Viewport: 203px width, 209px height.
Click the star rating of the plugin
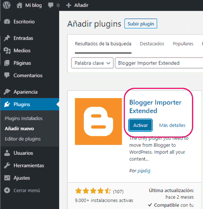(93, 191)
